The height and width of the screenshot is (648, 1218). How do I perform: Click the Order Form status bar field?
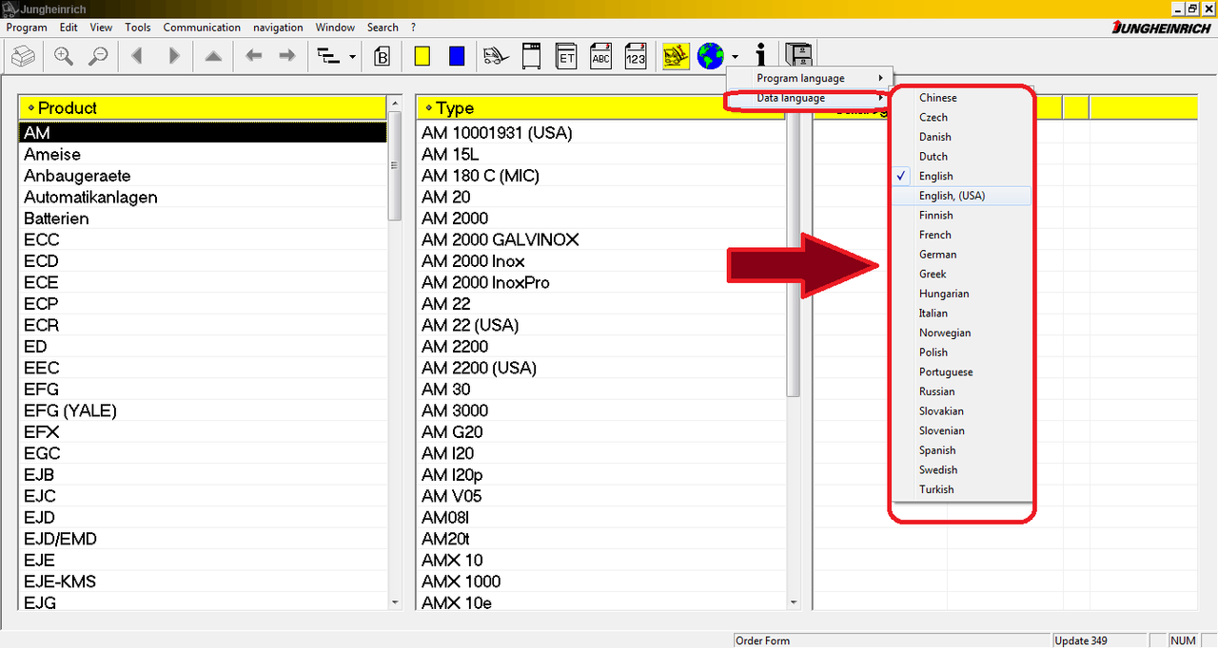pos(892,640)
